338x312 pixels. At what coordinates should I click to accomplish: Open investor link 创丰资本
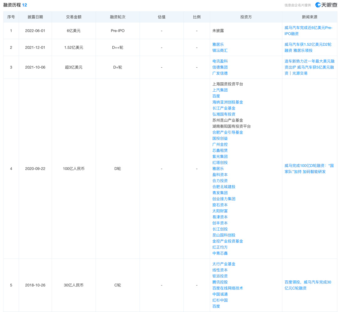(x=220, y=223)
